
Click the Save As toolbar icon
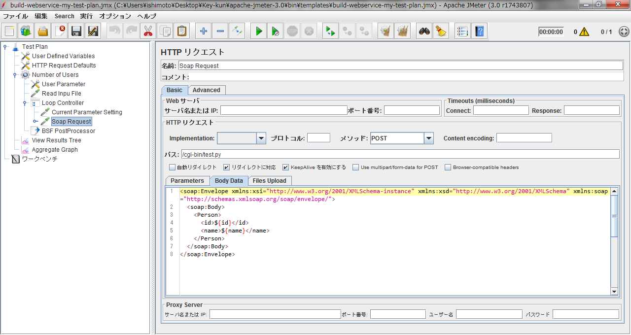coord(93,32)
